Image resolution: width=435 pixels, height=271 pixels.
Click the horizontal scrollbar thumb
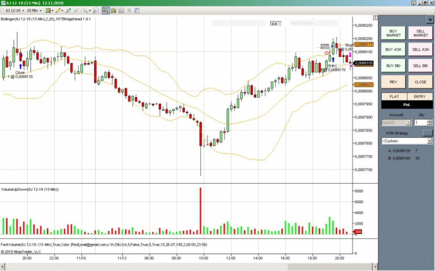pos(330,267)
